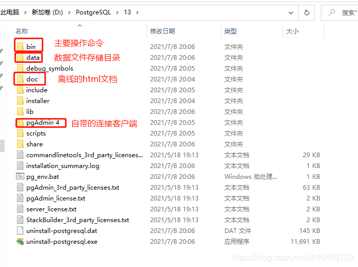The width and height of the screenshot is (358, 267).
Task: Select the doc folder icon
Action: [20, 79]
